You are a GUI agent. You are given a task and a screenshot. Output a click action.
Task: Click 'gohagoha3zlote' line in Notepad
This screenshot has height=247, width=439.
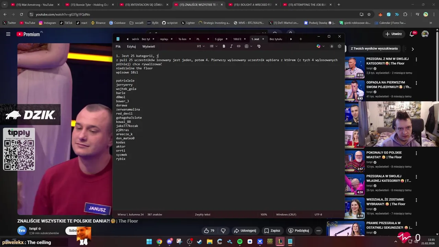(129, 118)
